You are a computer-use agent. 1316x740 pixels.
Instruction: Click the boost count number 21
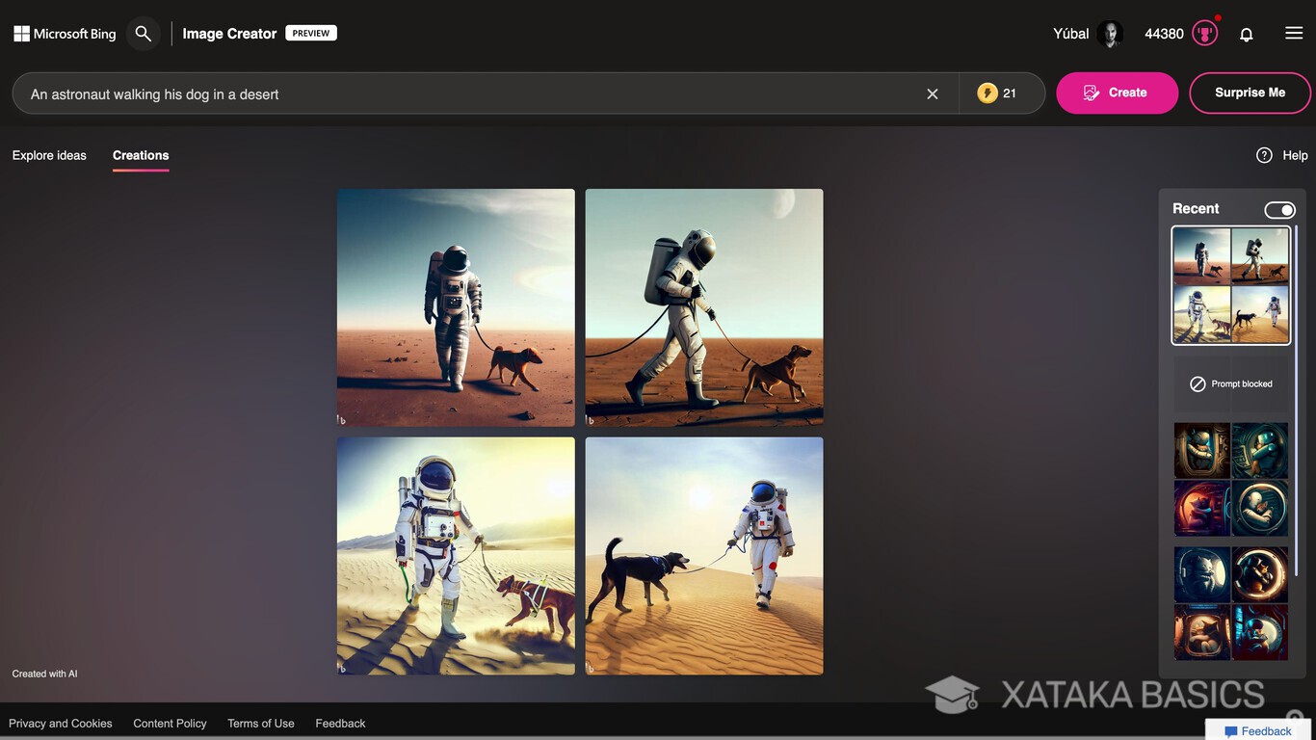[1010, 93]
